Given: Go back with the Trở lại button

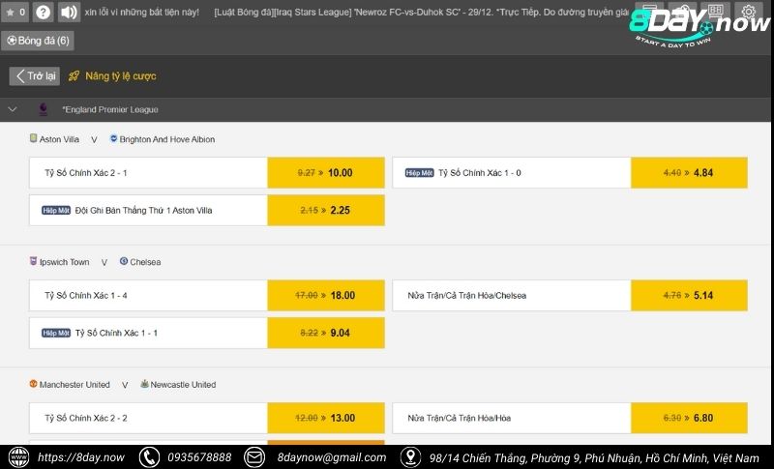Looking at the screenshot, I should (x=34, y=75).
